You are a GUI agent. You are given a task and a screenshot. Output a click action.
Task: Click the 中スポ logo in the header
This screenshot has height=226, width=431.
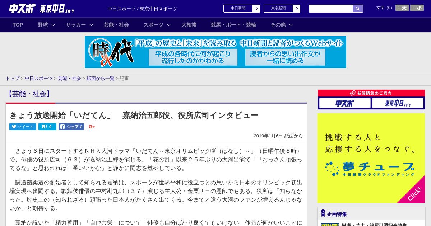(22, 8)
